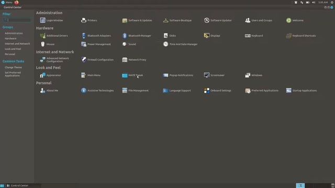Select Set Preferred Applications common task
The image size is (335, 188).
(13, 74)
